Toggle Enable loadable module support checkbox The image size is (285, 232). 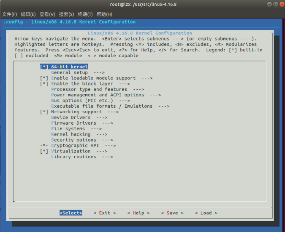click(x=44, y=78)
